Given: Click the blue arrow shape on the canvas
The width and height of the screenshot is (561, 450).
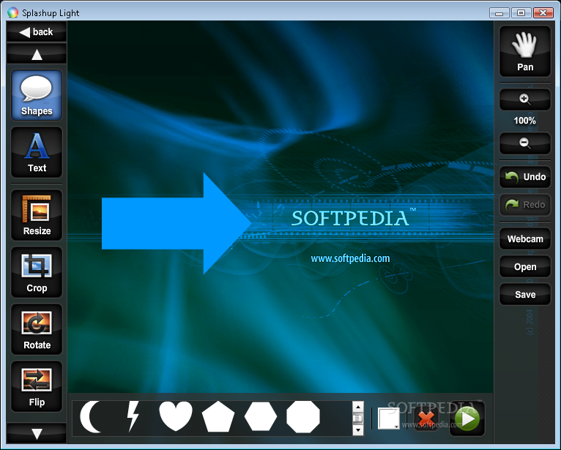Looking at the screenshot, I should (x=175, y=223).
